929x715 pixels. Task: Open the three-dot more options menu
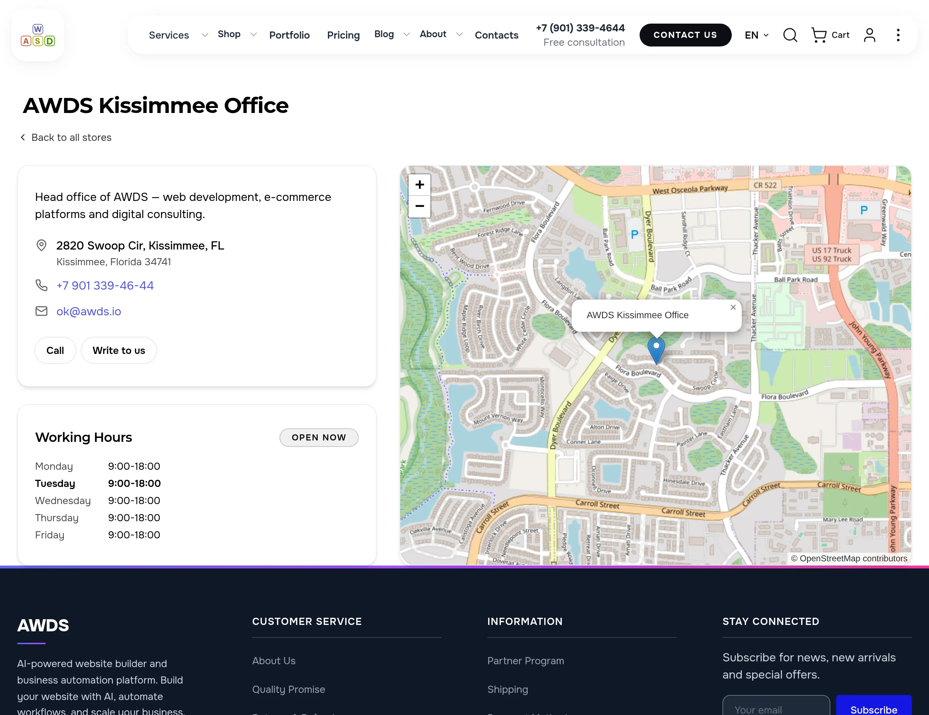click(898, 35)
